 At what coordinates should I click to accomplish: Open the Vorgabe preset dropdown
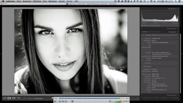165,35
